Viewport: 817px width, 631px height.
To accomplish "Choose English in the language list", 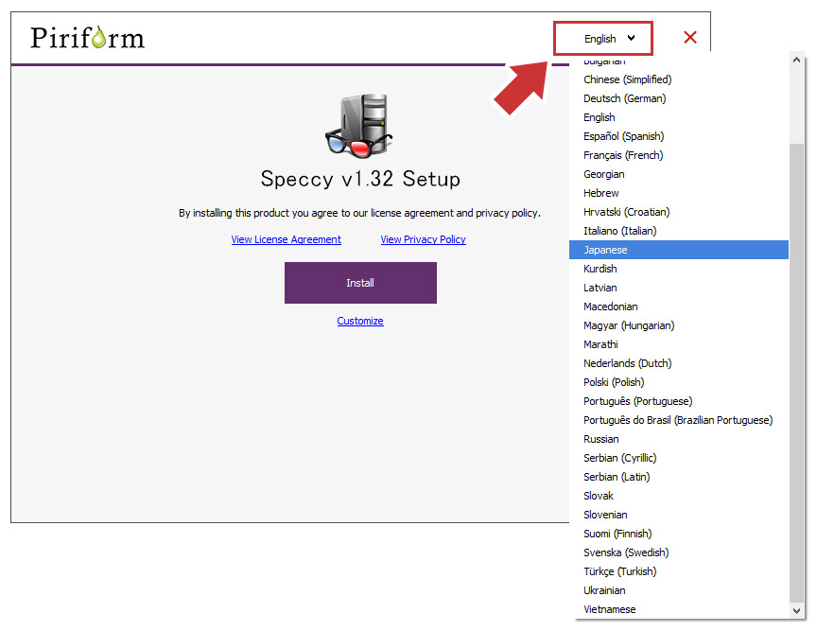I will point(679,117).
